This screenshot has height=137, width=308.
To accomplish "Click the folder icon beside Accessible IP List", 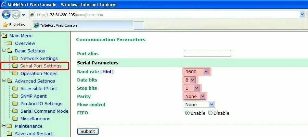I will point(15,88).
